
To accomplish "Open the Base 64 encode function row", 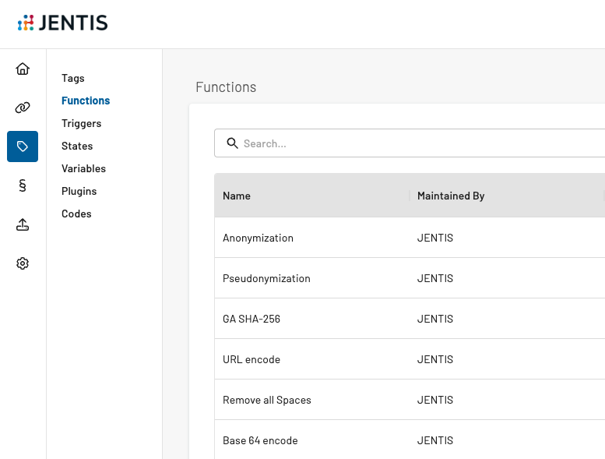I will tap(410, 440).
